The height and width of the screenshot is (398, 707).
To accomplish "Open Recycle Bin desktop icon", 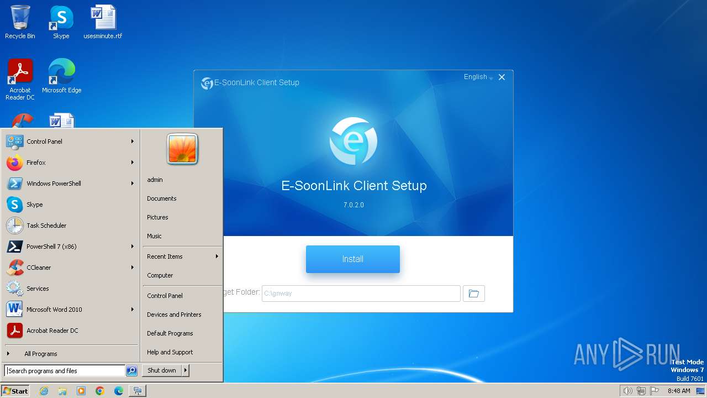I will tap(20, 22).
